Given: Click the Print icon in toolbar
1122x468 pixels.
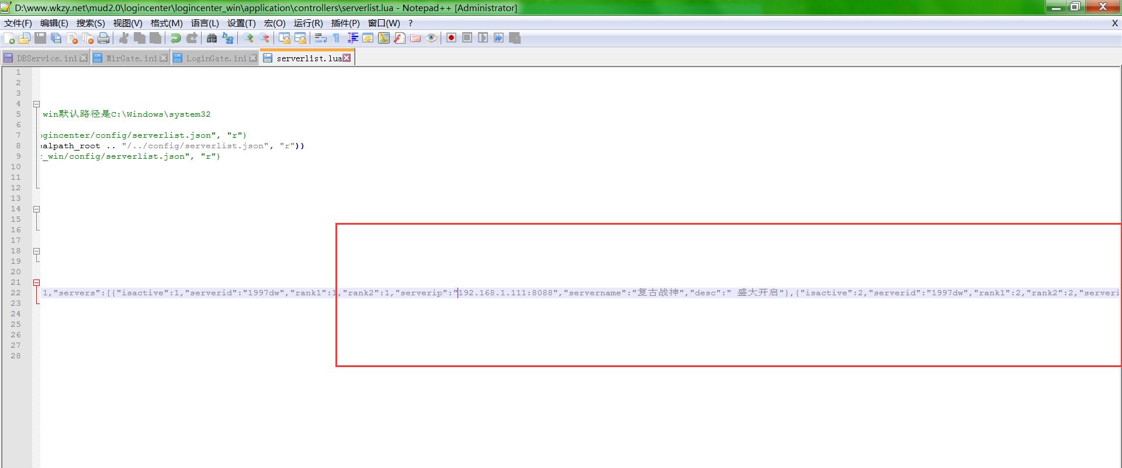Looking at the screenshot, I should coord(103,39).
